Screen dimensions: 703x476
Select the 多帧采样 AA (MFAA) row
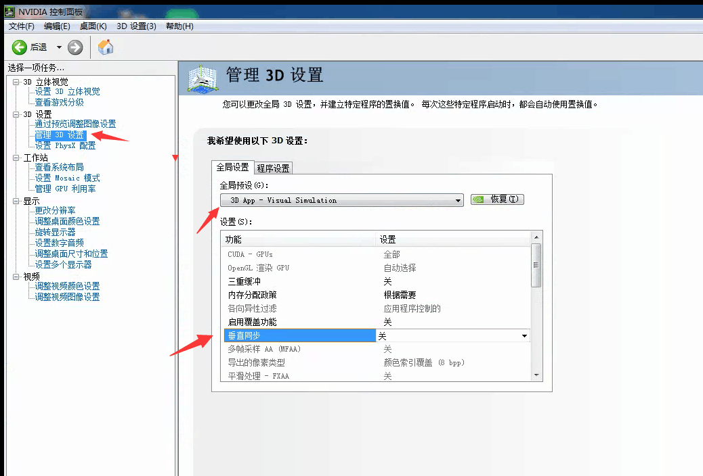[377, 349]
